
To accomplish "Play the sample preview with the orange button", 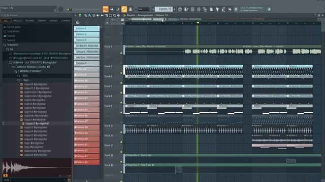I will click(5, 175).
